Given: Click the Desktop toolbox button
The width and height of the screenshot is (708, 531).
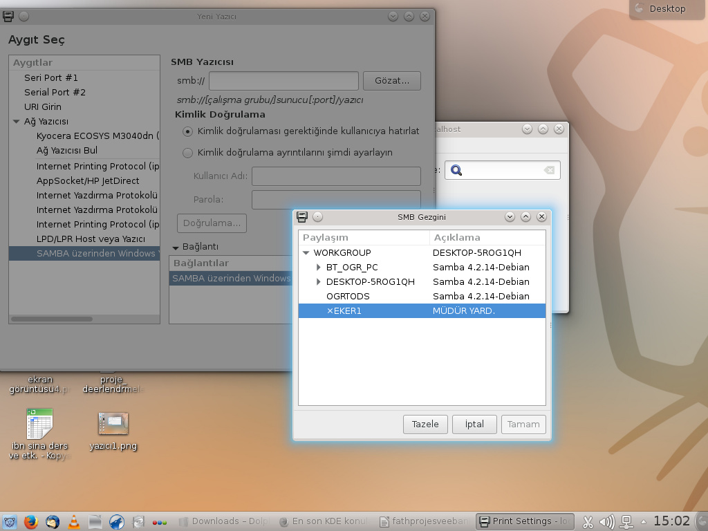Looking at the screenshot, I should coord(667,9).
